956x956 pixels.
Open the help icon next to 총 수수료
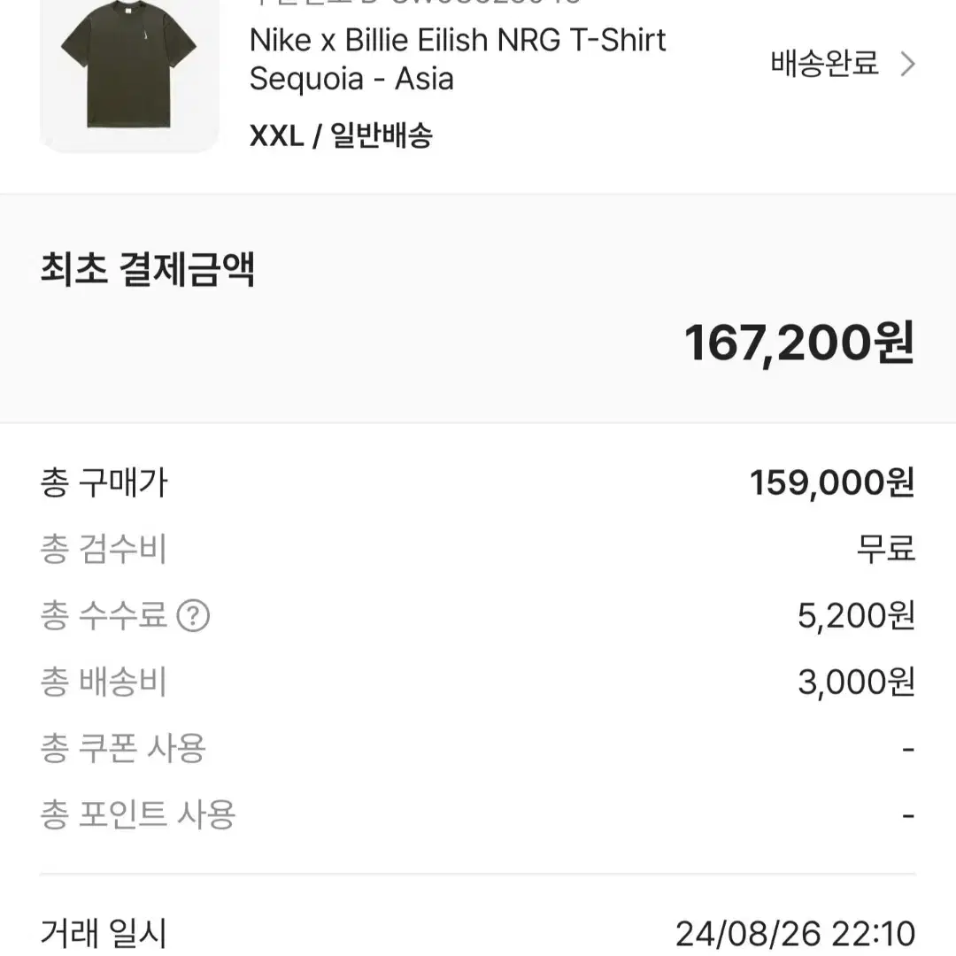(193, 616)
